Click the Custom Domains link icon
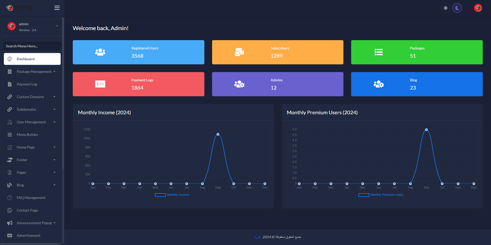The height and width of the screenshot is (245, 491). pyautogui.click(x=10, y=97)
